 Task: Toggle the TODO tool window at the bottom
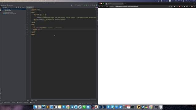point(13,102)
